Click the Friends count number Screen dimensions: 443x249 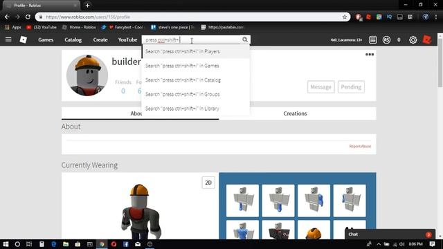click(123, 91)
